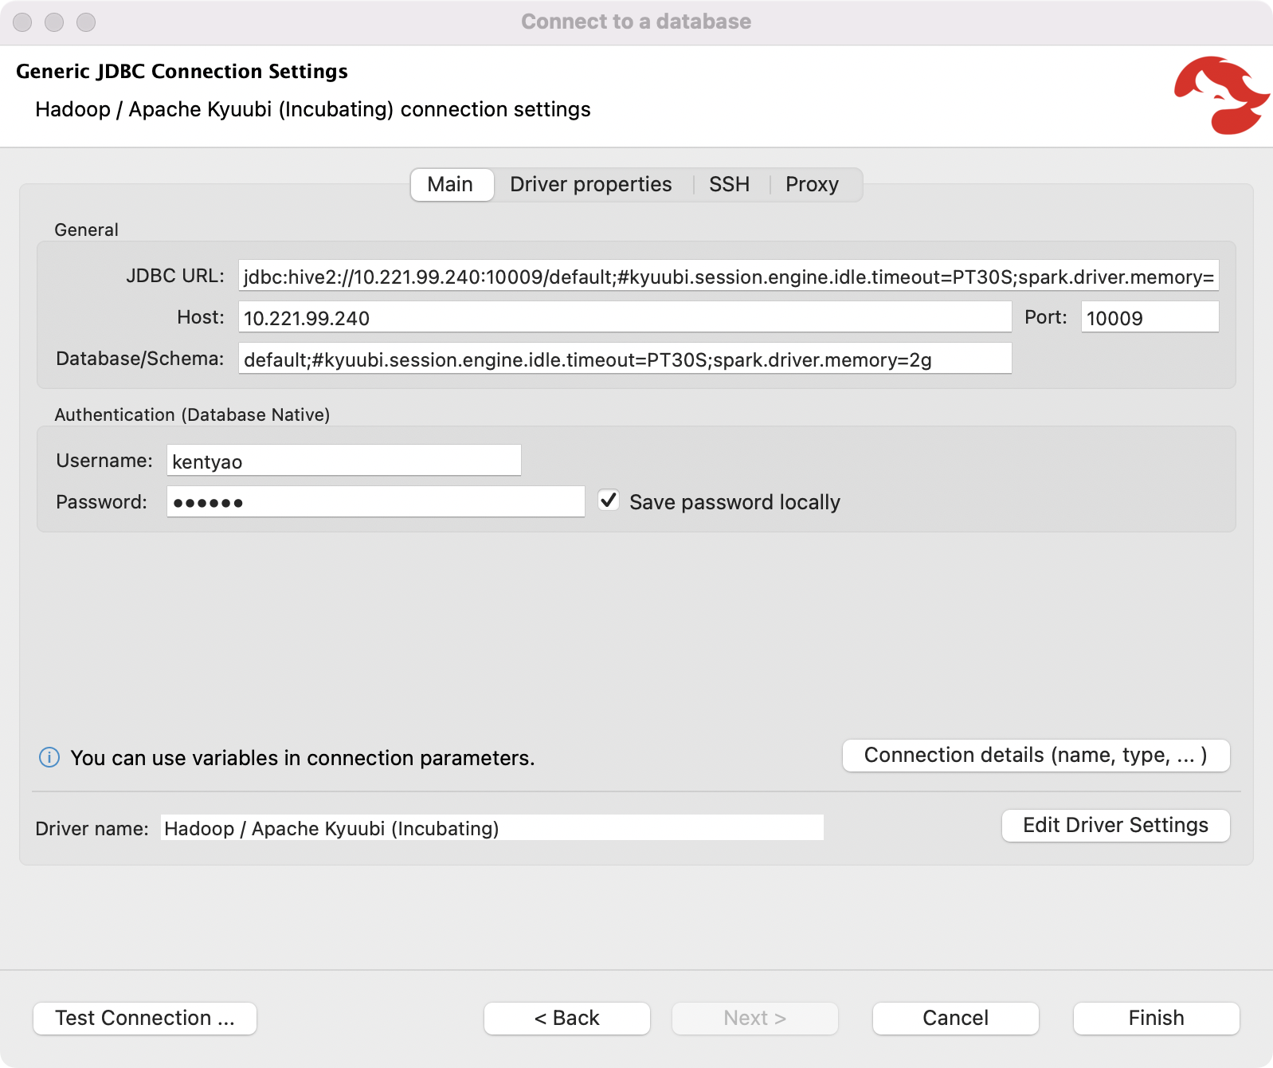Open the SSH tab
This screenshot has height=1068, width=1273.
729,184
